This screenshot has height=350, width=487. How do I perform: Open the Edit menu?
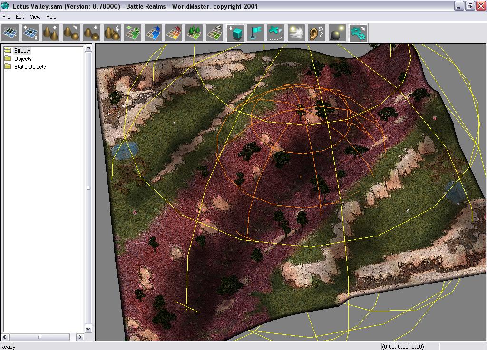click(20, 17)
